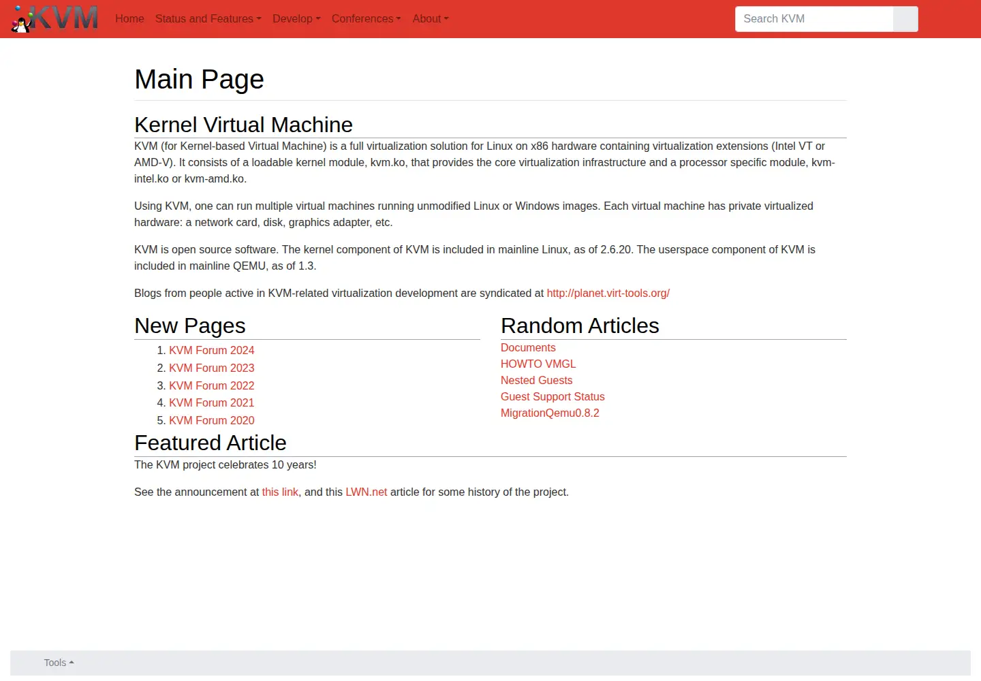Focus the Search KVM input field
981x681 pixels.
tap(814, 19)
